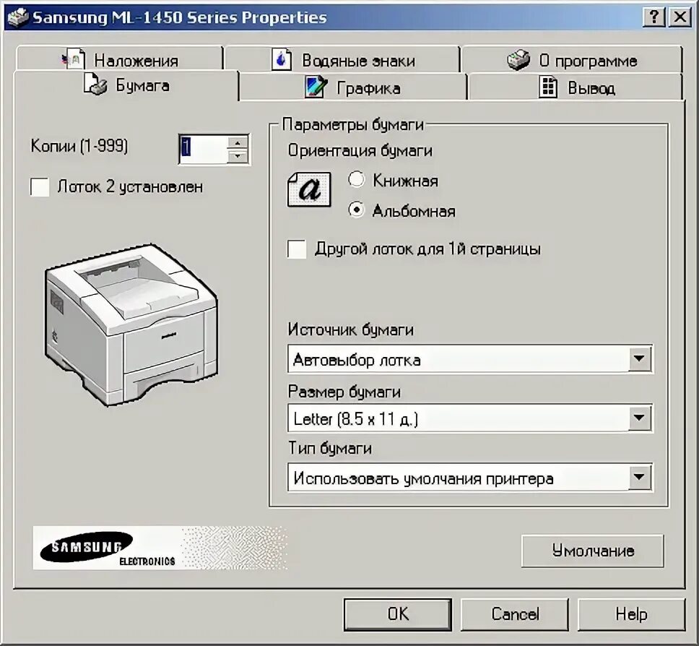The height and width of the screenshot is (646, 699).
Task: Click the orientation preview page icon
Action: tap(309, 189)
